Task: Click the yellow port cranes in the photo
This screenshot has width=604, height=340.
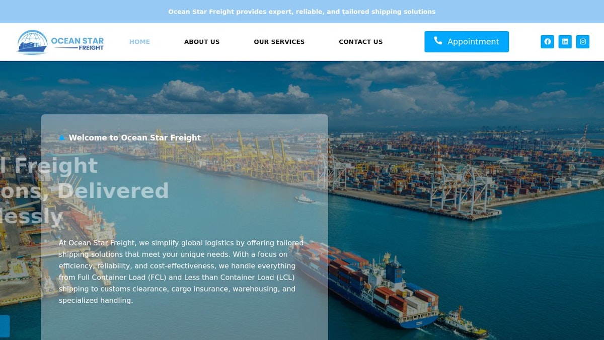Action: [237, 154]
